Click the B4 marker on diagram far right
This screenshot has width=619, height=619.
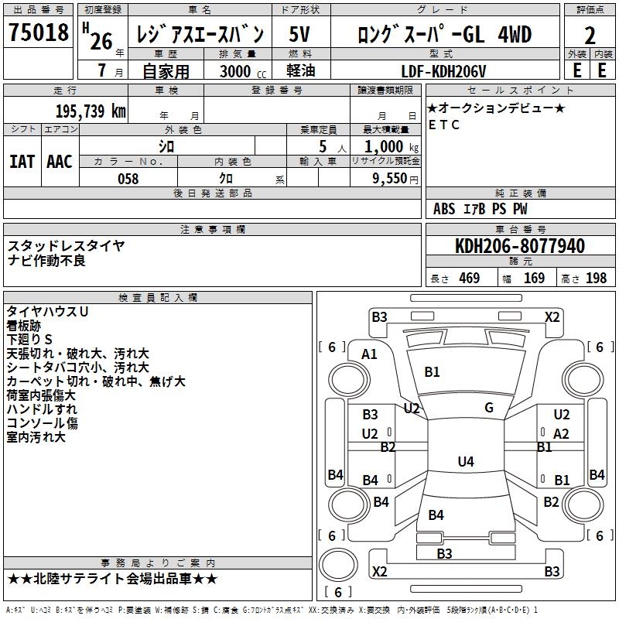click(597, 474)
